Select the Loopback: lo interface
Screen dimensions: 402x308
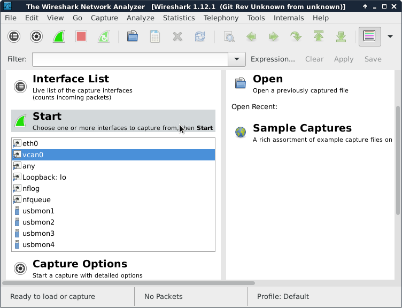tap(113, 178)
